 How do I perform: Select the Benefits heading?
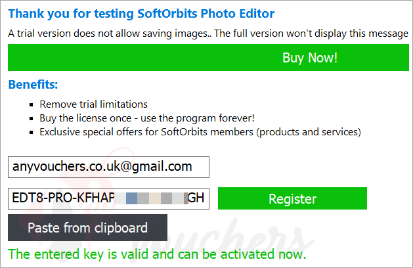33,85
